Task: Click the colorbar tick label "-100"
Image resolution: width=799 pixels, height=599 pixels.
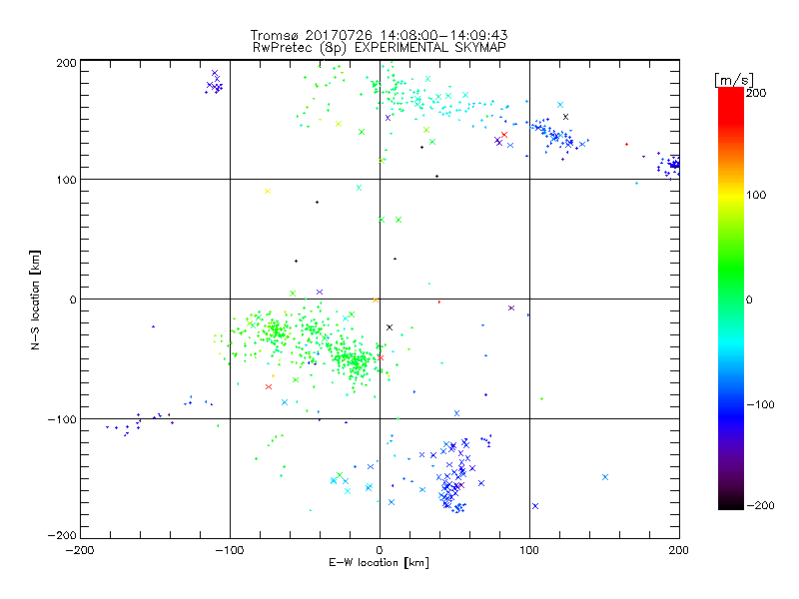Action: [x=760, y=405]
